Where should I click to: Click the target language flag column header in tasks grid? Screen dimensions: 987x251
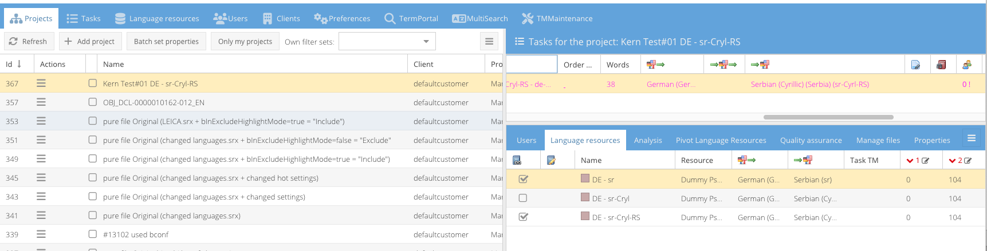pos(760,65)
